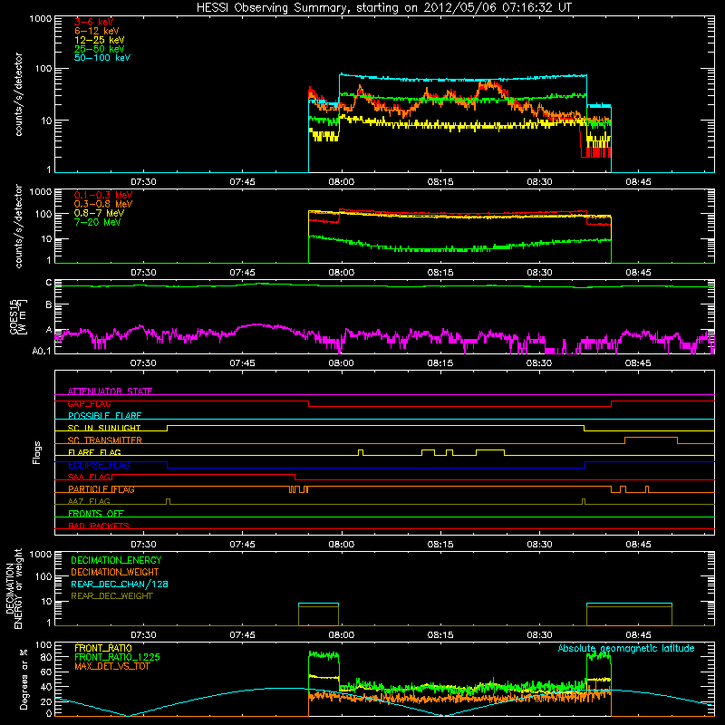Select the FLARE_FLAG label

click(94, 452)
